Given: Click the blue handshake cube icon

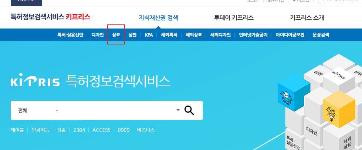Looking at the screenshot, I should tap(294, 93).
